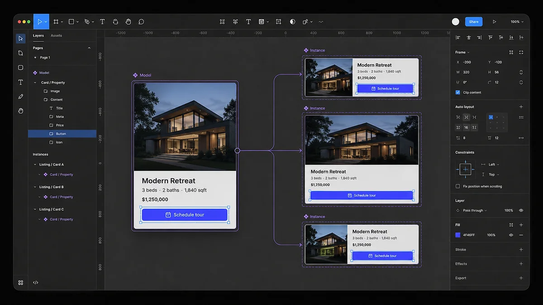Click the X position field -200
543x305 pixels.
click(467, 62)
